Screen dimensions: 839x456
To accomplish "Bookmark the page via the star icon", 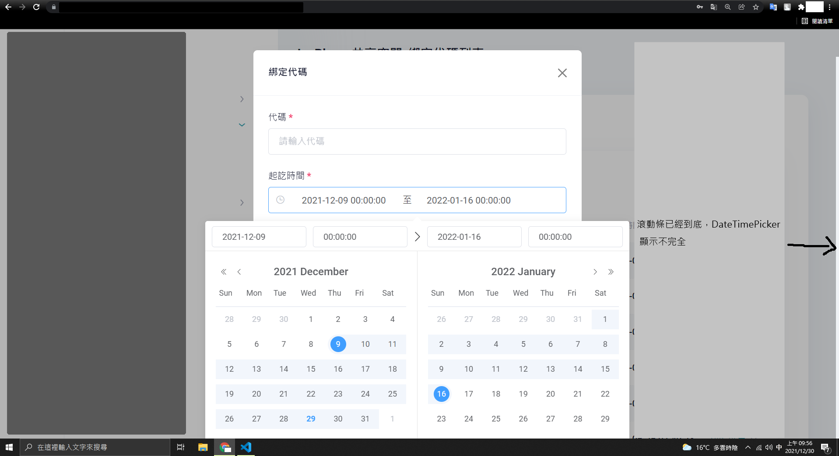I will click(755, 7).
